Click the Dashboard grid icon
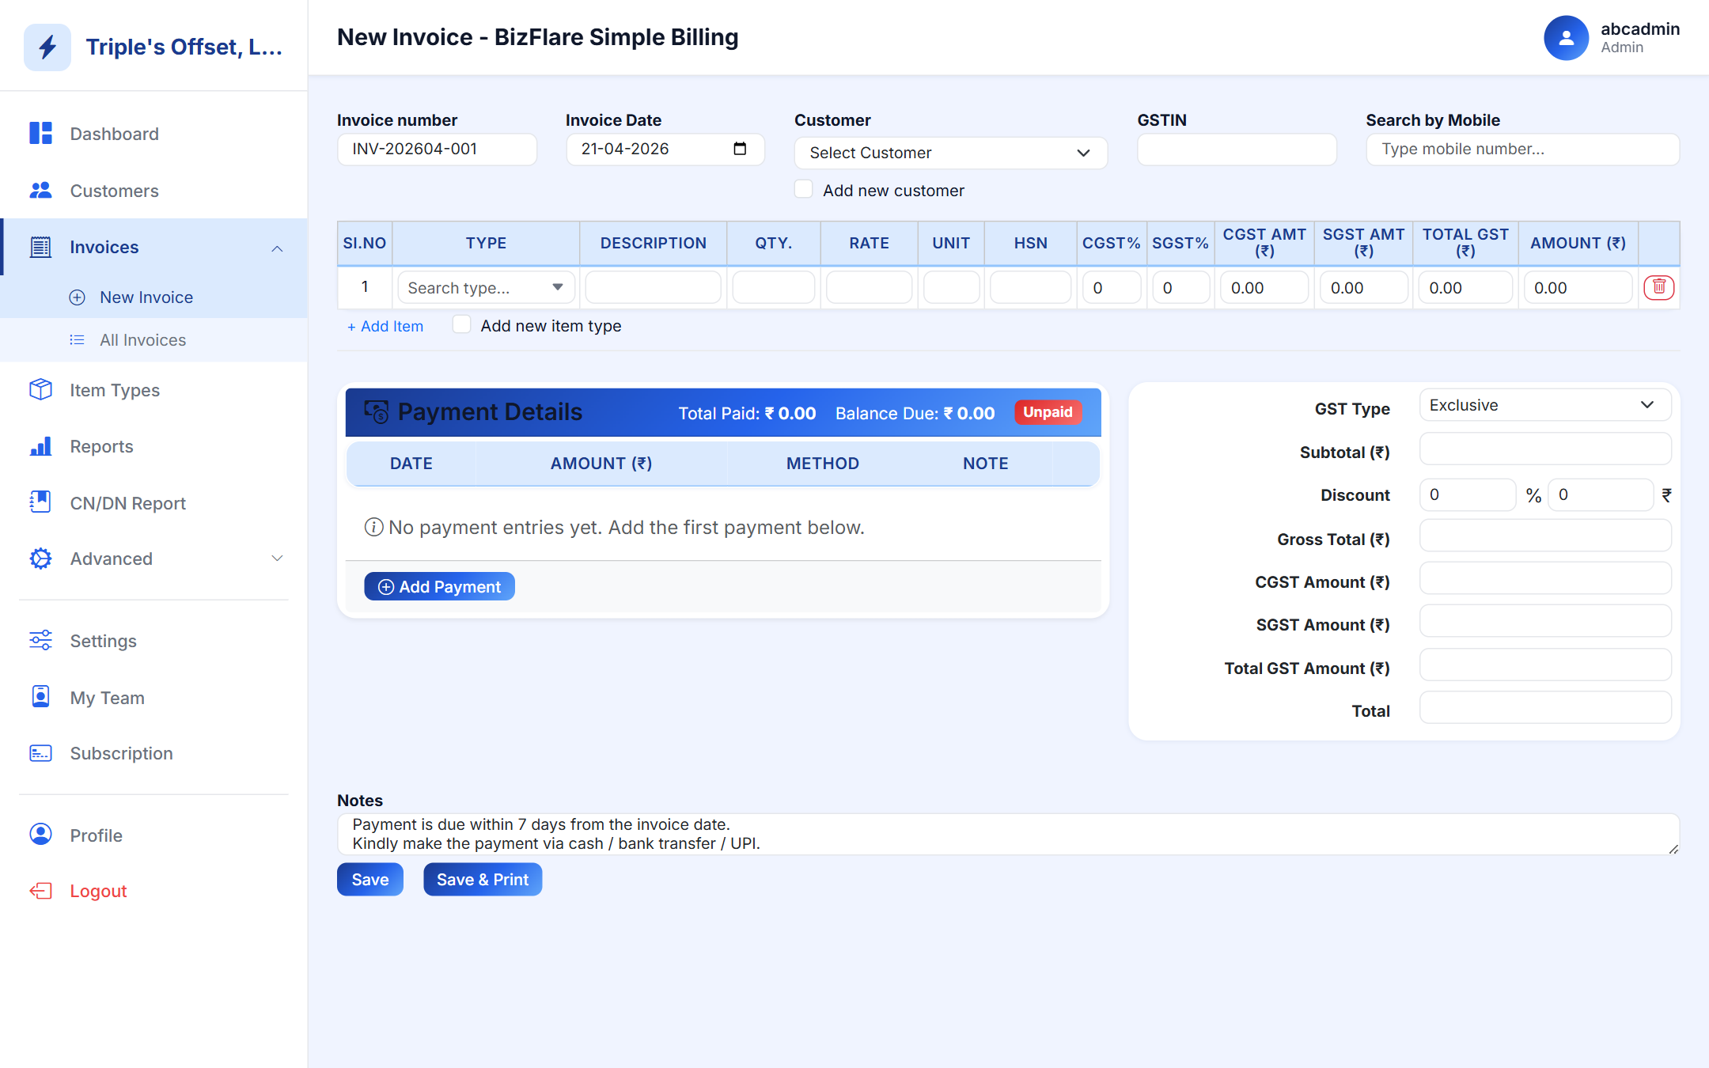1709x1068 pixels. (40, 133)
